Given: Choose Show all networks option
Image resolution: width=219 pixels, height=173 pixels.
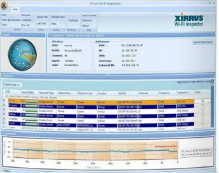Looking at the screenshot, I should 25,25.
